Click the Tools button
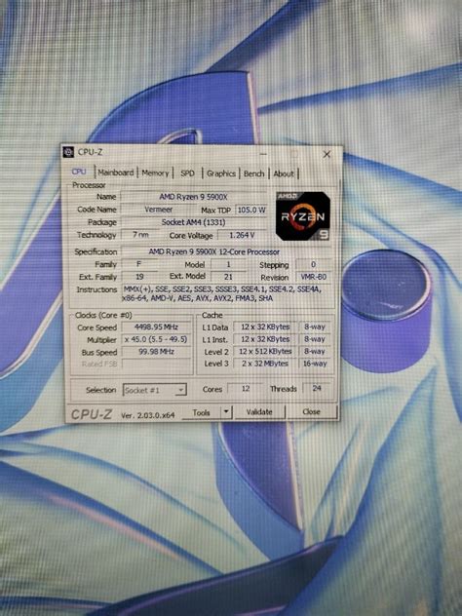The width and height of the screenshot is (462, 616). [x=201, y=412]
